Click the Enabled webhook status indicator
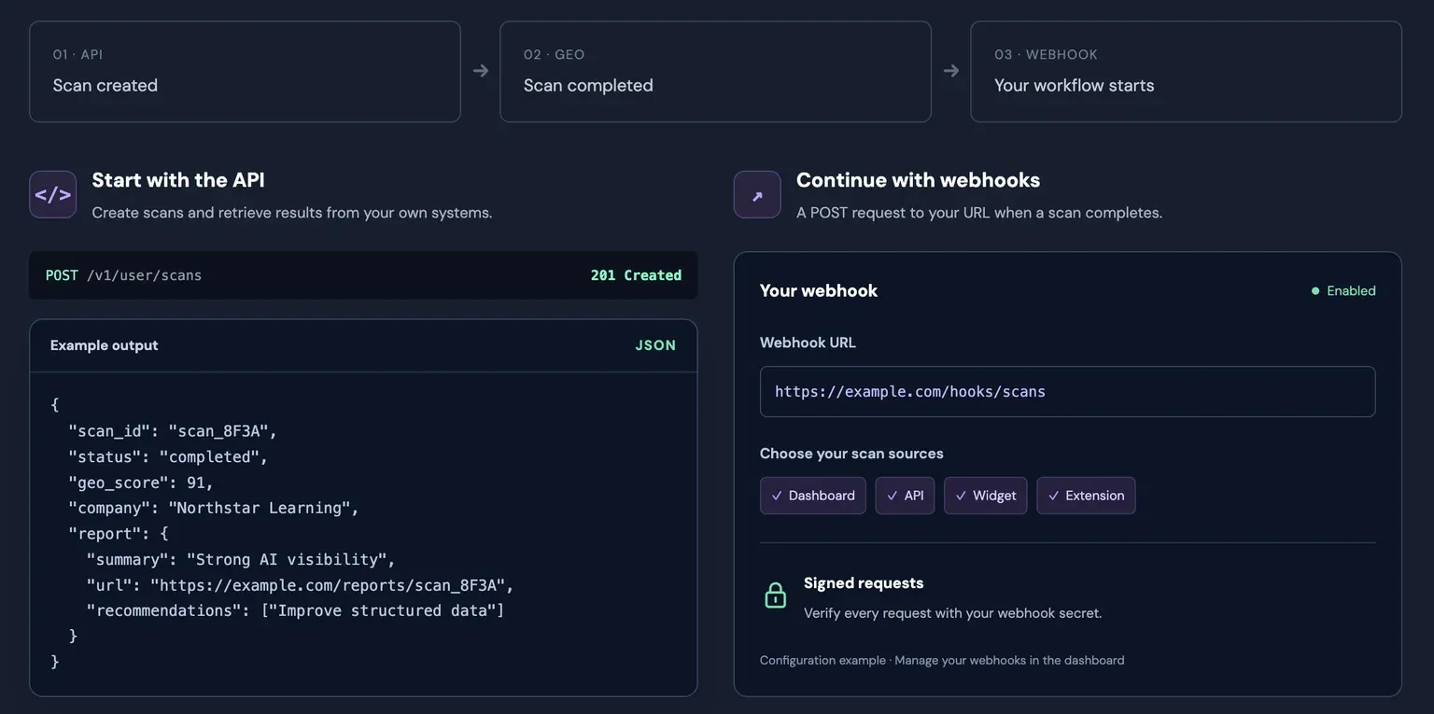The width and height of the screenshot is (1434, 714). pyautogui.click(x=1343, y=291)
